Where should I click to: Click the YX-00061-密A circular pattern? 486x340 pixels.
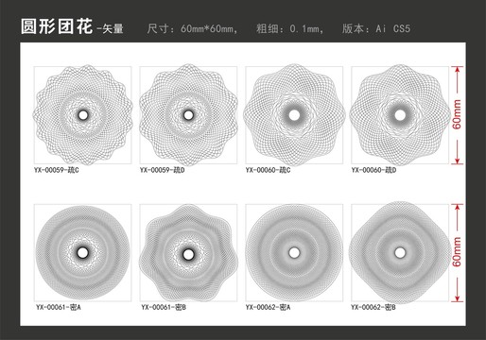(82, 253)
